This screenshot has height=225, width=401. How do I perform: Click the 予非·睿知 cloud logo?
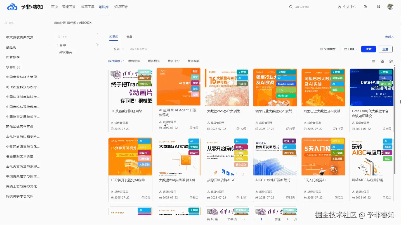25,7
